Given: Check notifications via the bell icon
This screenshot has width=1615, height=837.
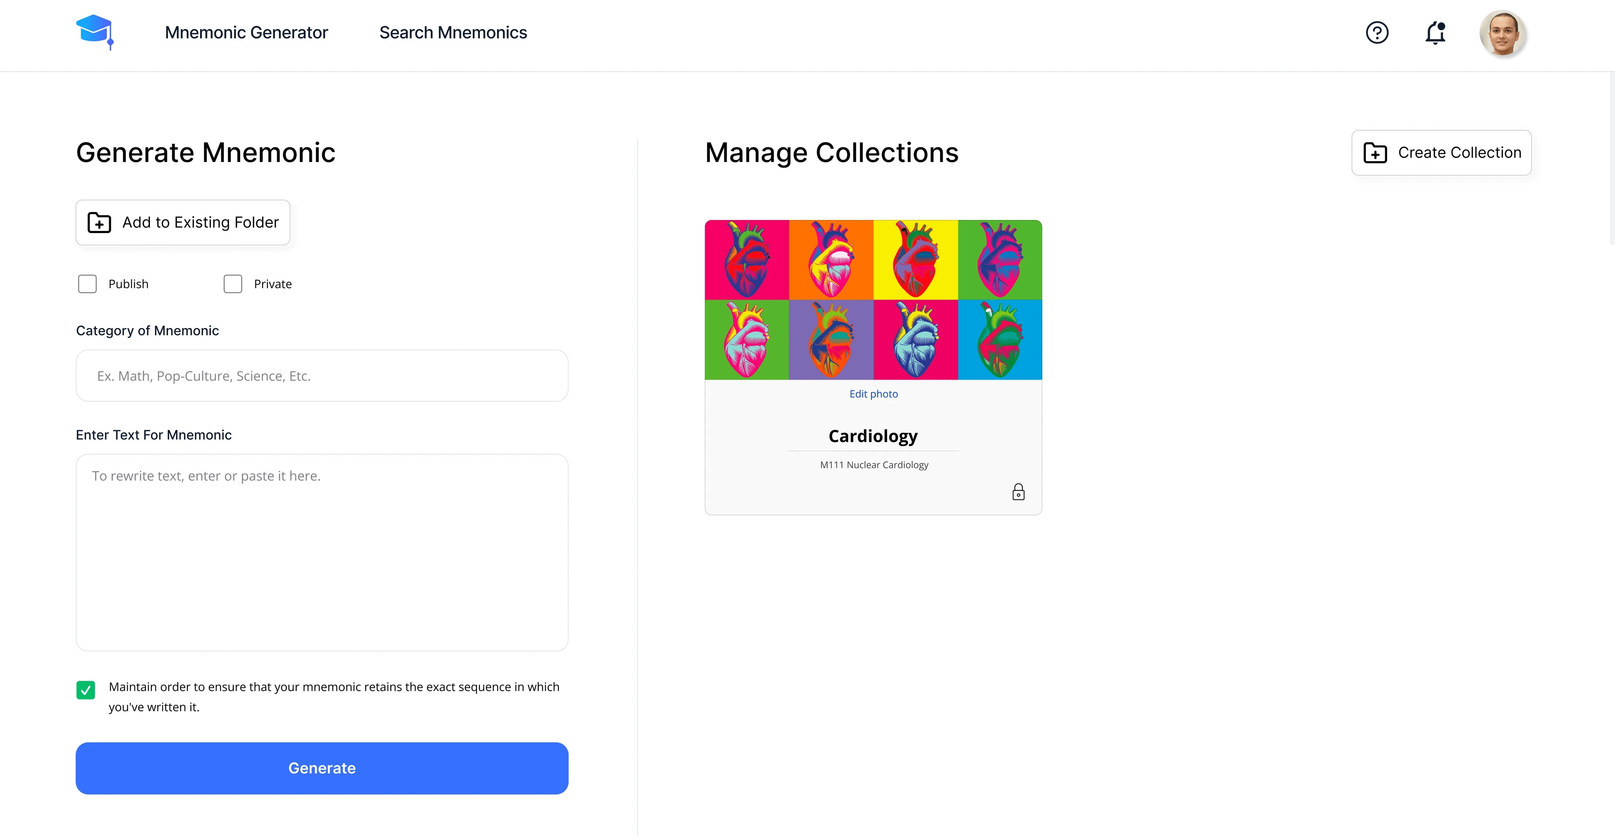Looking at the screenshot, I should coord(1435,33).
